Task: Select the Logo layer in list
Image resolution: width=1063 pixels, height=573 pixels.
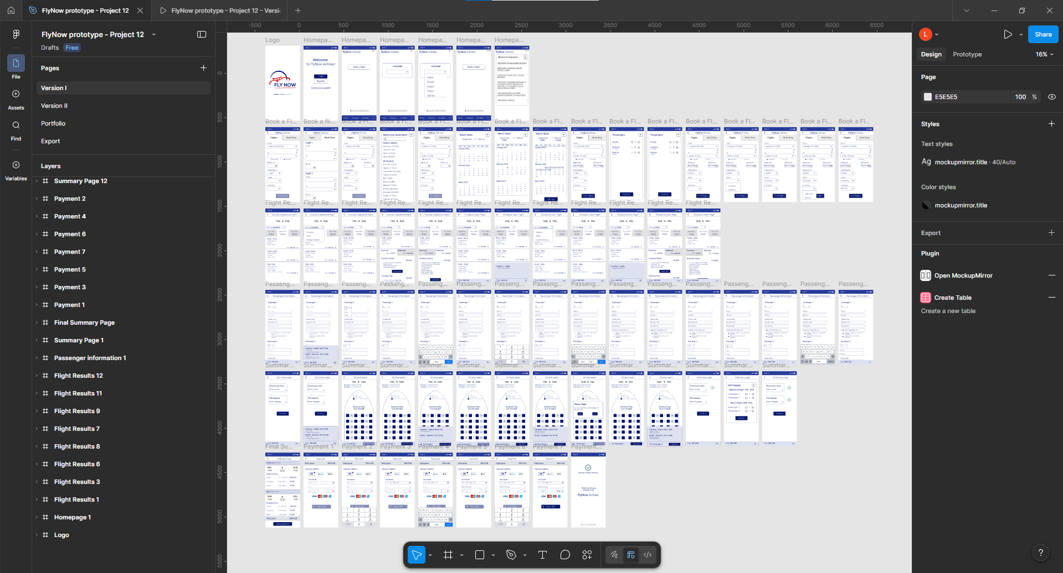Action: (x=61, y=535)
